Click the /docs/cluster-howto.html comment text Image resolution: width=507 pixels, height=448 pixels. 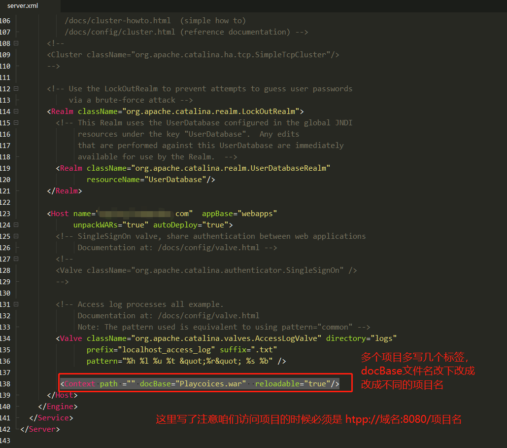coord(118,20)
